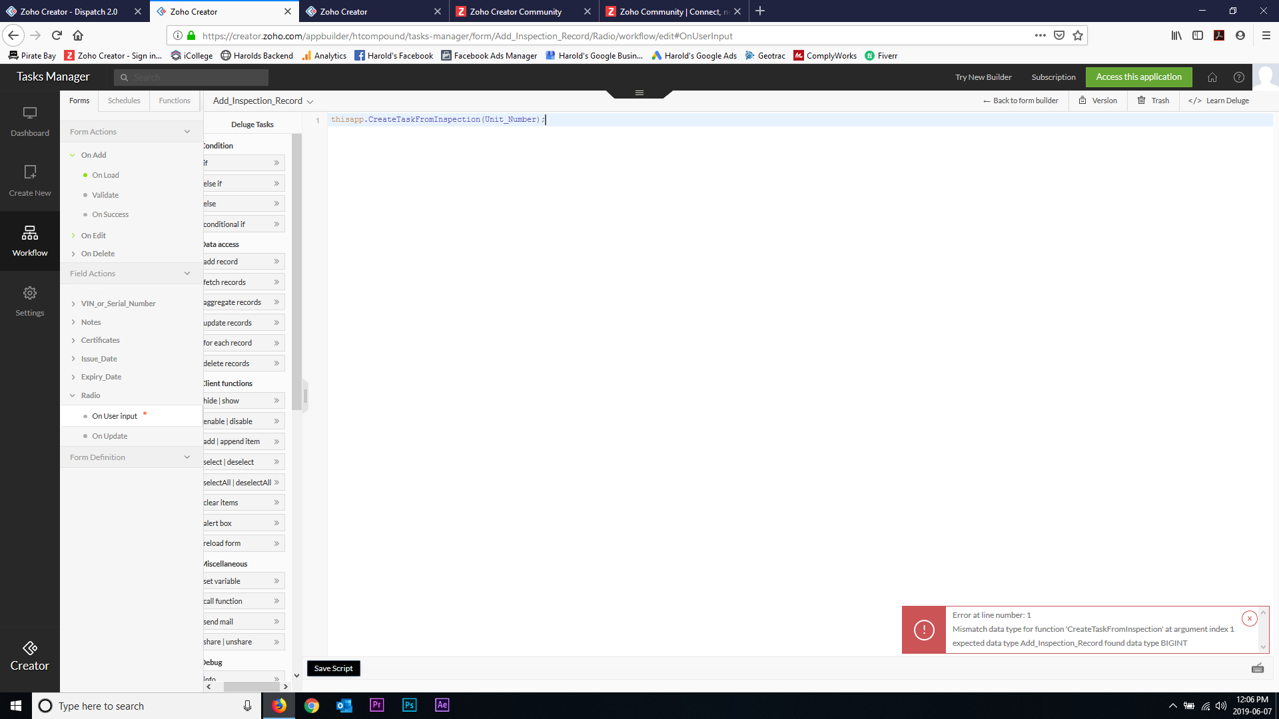Image resolution: width=1279 pixels, height=719 pixels.
Task: Click the home icon in header
Action: point(1212,77)
